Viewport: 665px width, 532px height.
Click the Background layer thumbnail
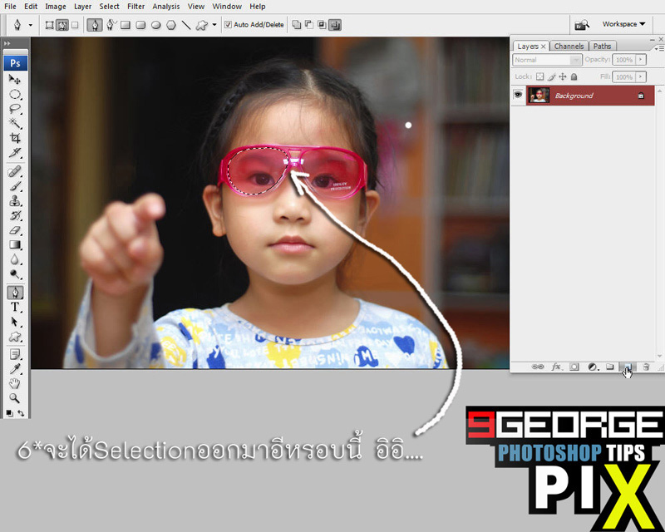(x=538, y=96)
